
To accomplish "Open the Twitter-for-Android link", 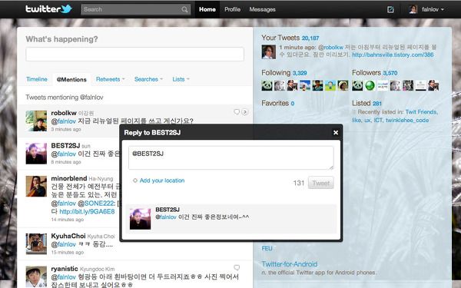I will coord(290,264).
